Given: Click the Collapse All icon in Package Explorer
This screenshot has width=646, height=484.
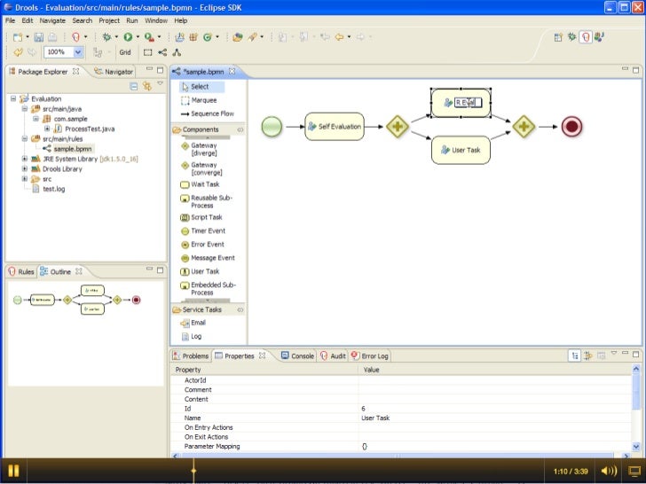Looking at the screenshot, I should coord(133,86).
